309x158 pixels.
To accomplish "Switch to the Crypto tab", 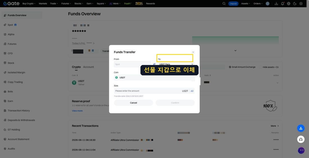I will [76, 67].
